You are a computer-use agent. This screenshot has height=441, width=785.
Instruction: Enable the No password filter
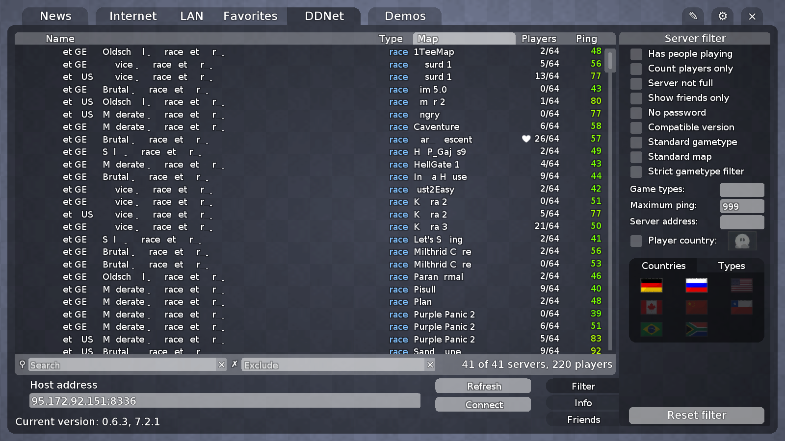pyautogui.click(x=636, y=113)
